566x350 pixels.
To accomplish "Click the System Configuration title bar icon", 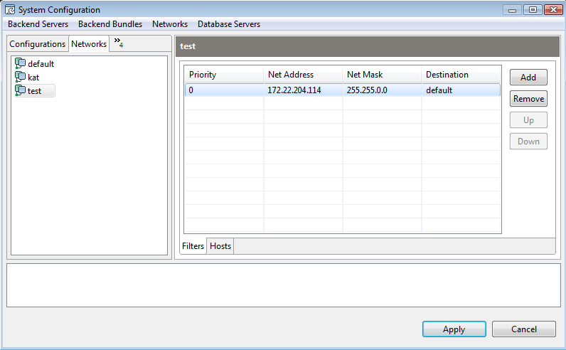I will pyautogui.click(x=10, y=10).
